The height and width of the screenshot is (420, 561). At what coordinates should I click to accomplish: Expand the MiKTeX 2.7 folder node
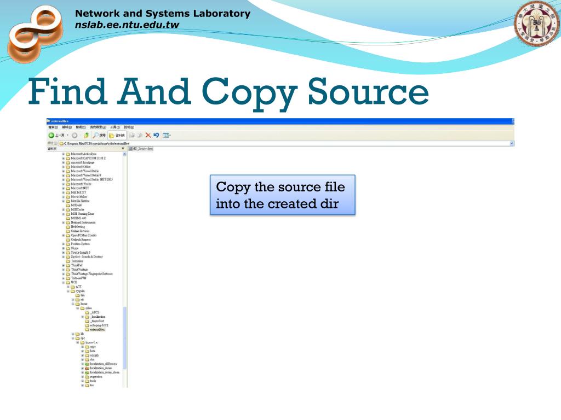(x=64, y=192)
